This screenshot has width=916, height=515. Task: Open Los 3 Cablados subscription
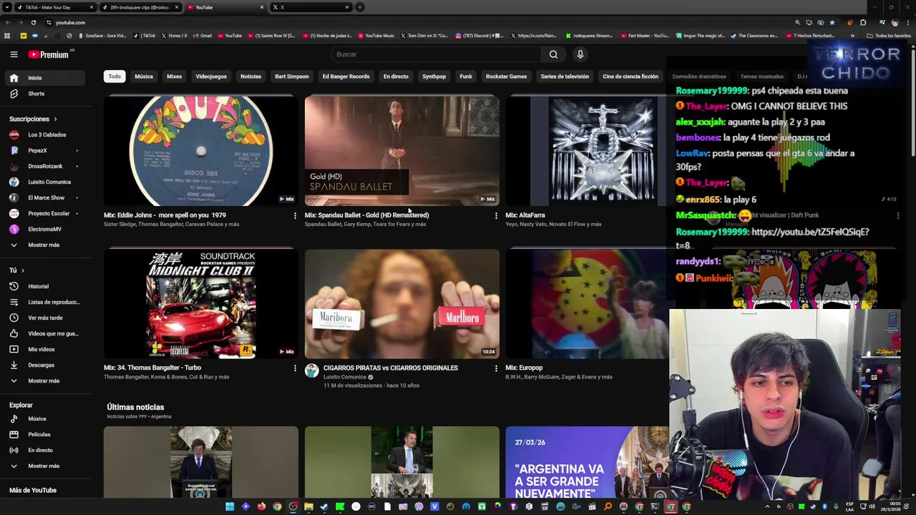tap(46, 134)
